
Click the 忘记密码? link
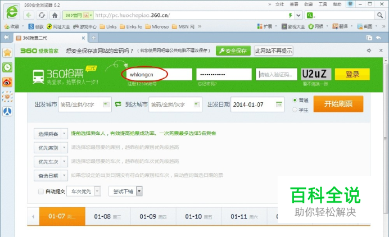(207, 84)
